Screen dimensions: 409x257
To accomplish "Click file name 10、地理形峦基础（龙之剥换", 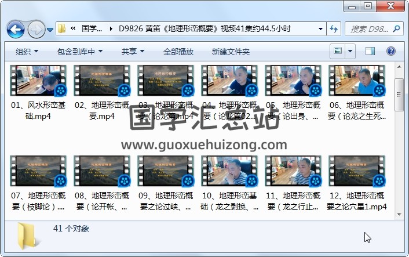I will [229, 201].
